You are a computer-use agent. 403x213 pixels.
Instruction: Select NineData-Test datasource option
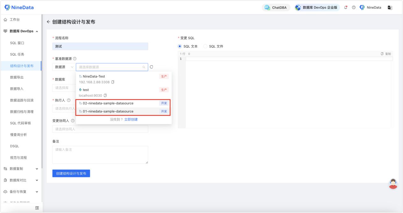[x=124, y=79]
